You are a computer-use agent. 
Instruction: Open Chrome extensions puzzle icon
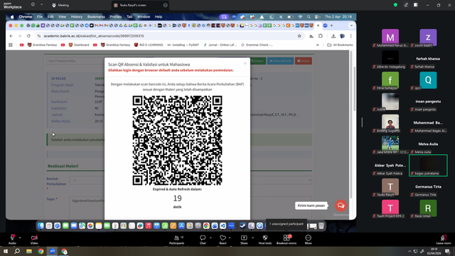coord(321,36)
